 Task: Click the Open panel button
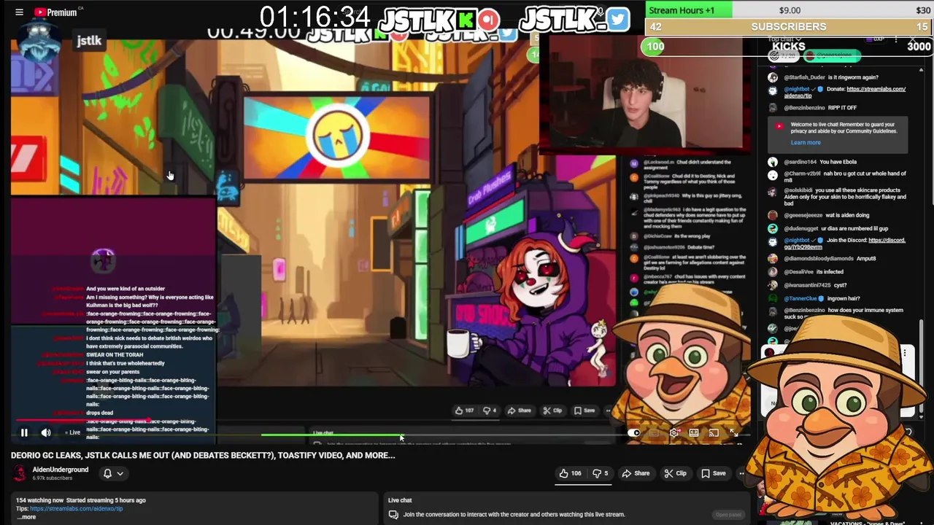click(x=728, y=515)
